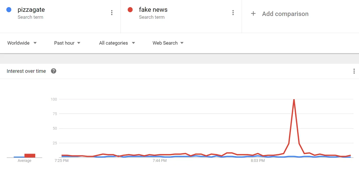Click the 7:44 PM time axis label

click(x=160, y=161)
